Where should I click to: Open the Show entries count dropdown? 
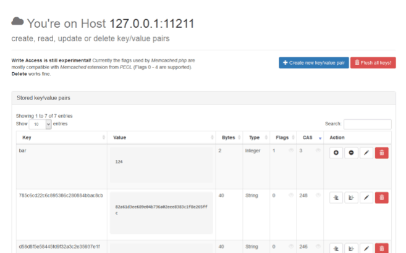coord(40,124)
